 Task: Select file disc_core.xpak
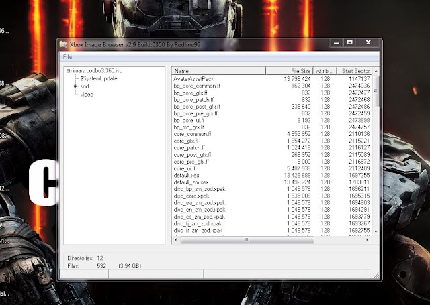point(191,196)
